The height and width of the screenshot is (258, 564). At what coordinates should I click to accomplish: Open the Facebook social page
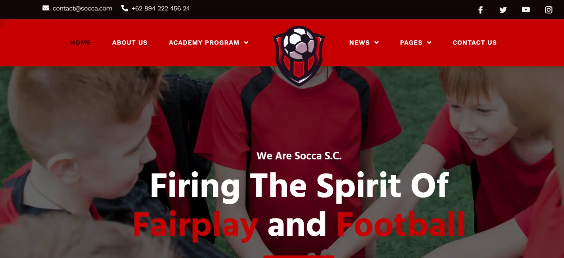[x=480, y=10]
